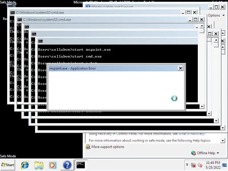The width and height of the screenshot is (228, 171).
Task: Maximize the Windows Help and Support window
Action: tap(216, 7)
